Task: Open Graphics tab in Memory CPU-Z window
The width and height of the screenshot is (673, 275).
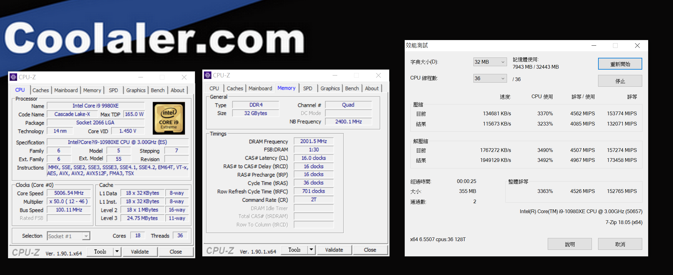Action: pyautogui.click(x=330, y=88)
